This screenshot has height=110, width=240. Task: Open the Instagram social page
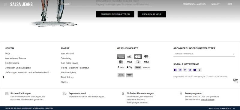[x=180, y=70]
